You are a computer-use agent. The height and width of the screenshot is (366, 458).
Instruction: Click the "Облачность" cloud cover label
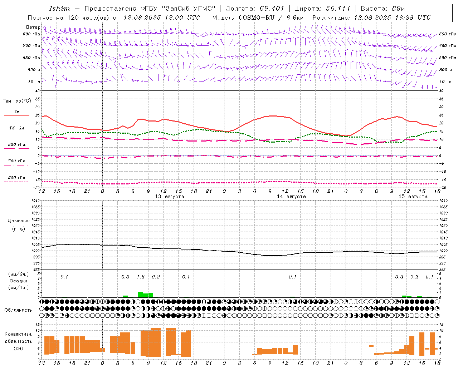point(18,310)
